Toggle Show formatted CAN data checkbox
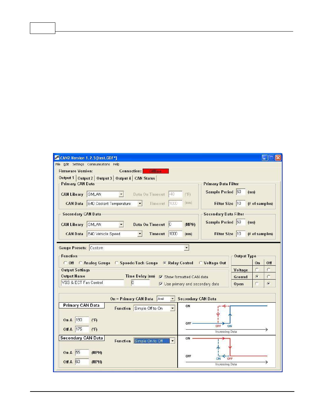This screenshot has height=419, width=324. tap(161, 277)
